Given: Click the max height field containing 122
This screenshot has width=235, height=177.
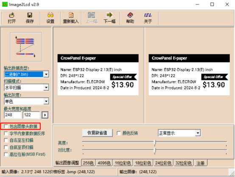Looking at the screenshot, I should (x=31, y=115).
